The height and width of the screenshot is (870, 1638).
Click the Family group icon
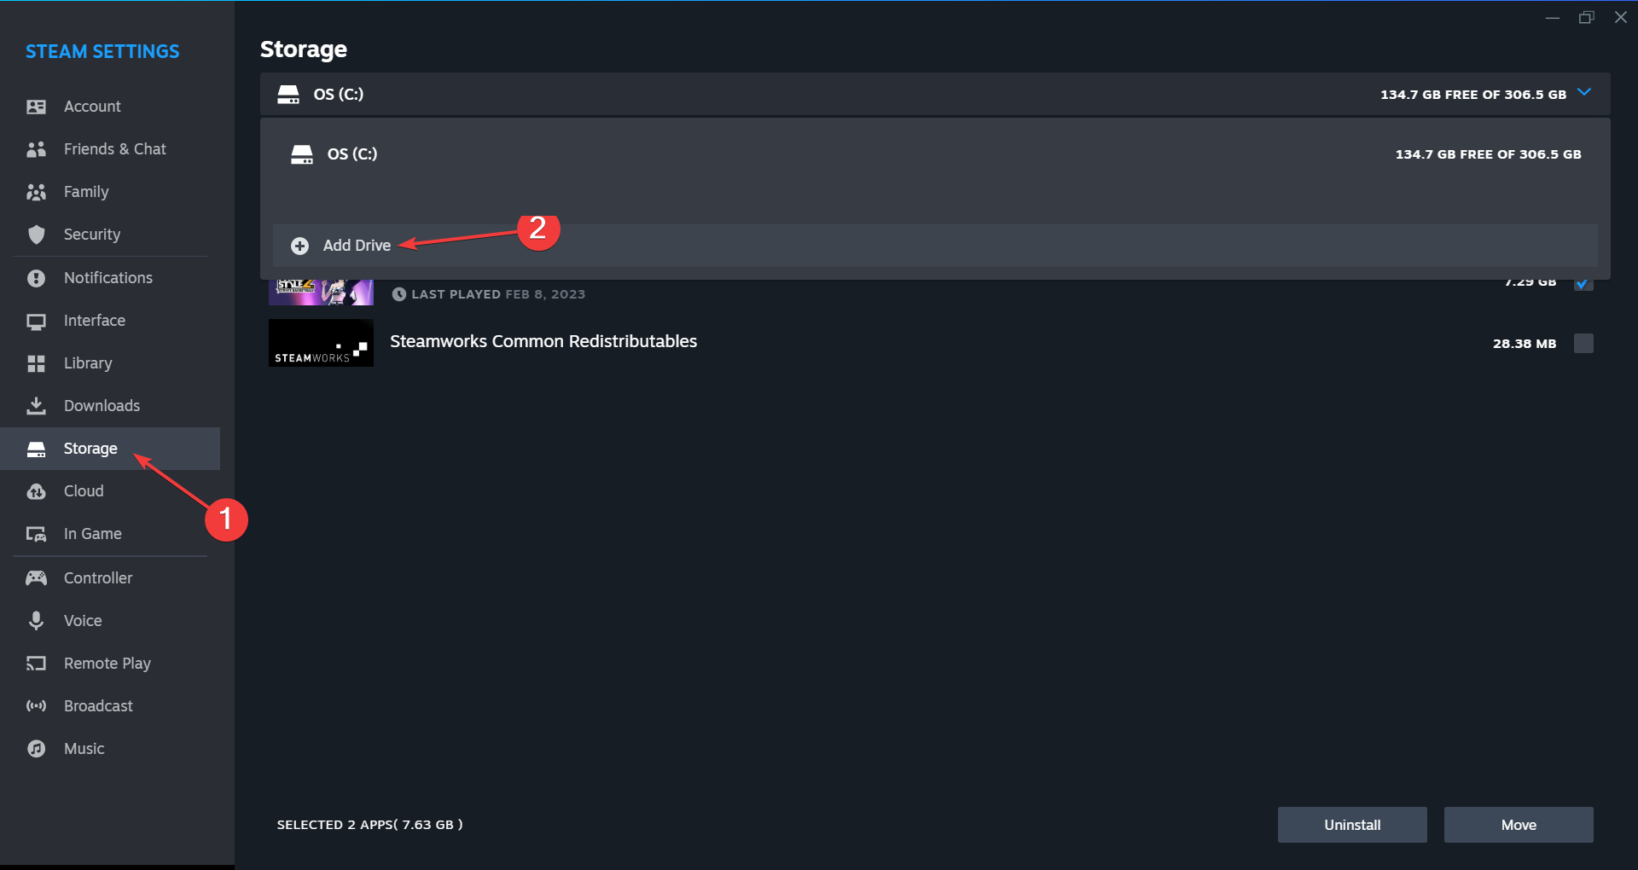coord(36,192)
